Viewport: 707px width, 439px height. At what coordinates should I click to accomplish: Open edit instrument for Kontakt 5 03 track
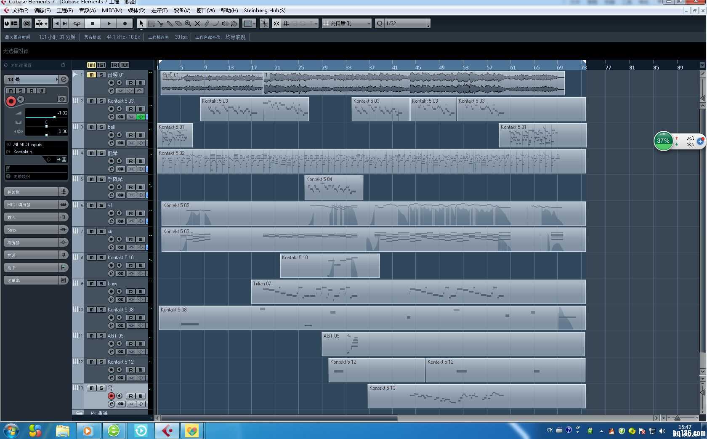pos(111,117)
